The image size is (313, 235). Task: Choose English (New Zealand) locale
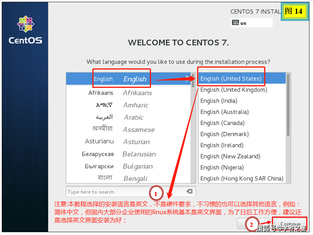(242, 156)
